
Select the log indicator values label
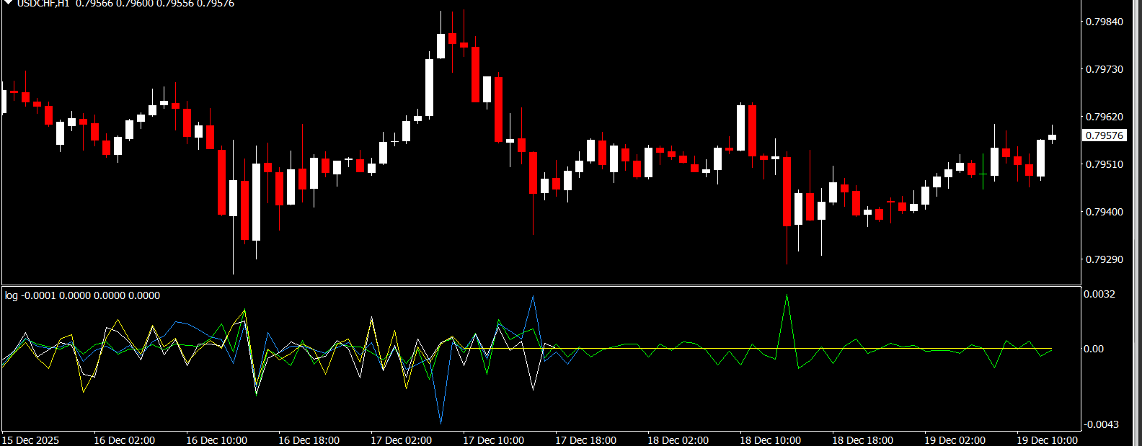pyautogui.click(x=82, y=295)
